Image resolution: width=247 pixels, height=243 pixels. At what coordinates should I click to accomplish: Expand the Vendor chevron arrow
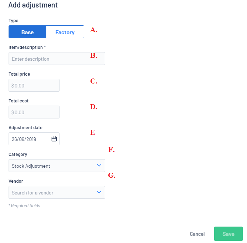[99, 192]
